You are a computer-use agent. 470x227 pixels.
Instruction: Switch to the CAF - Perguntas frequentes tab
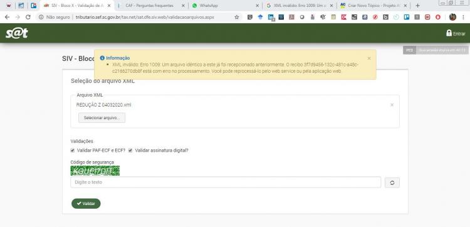150,6
